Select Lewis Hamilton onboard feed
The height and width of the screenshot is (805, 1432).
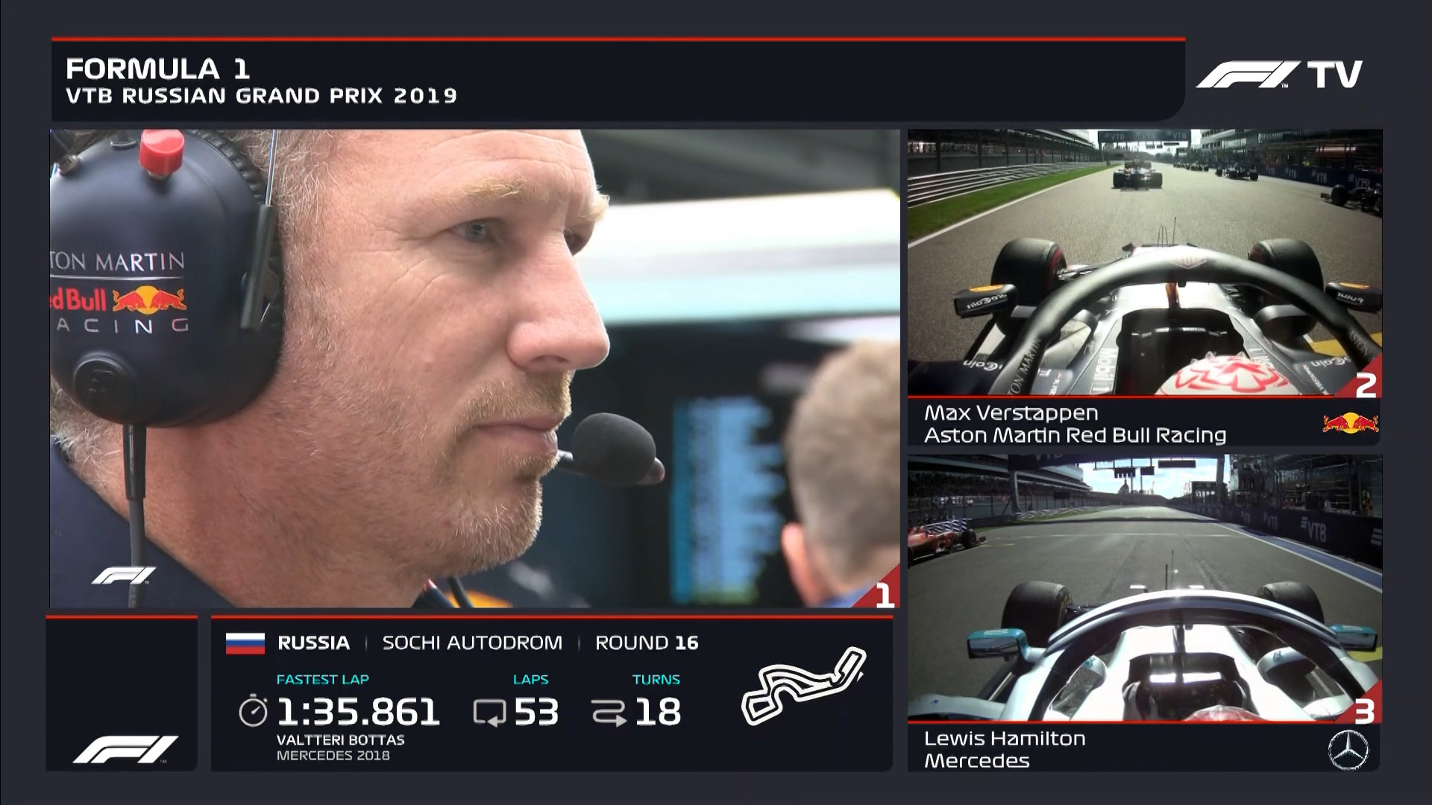pyautogui.click(x=1144, y=587)
